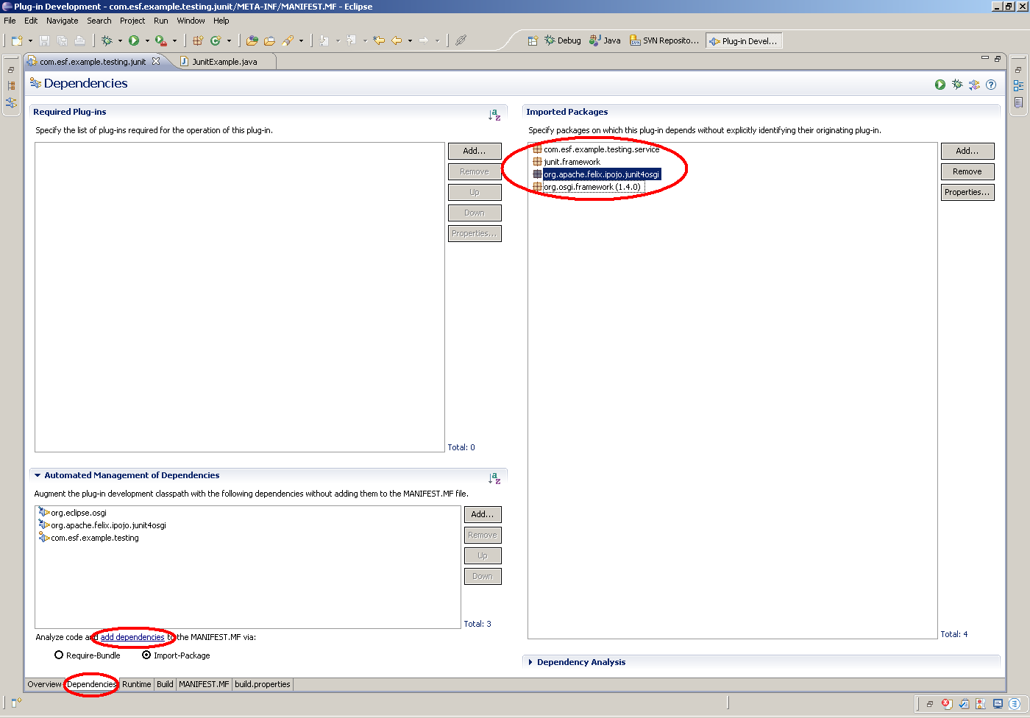The height and width of the screenshot is (718, 1030).
Task: Click Add in Automated Management section
Action: pos(483,514)
